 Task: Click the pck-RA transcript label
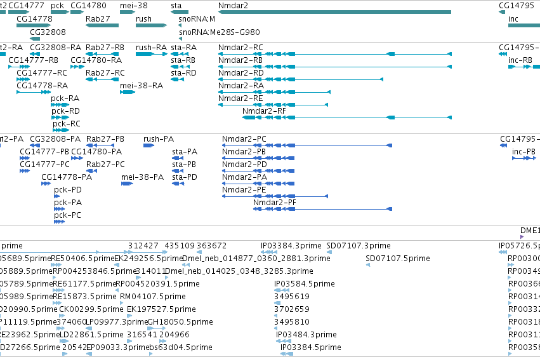click(65, 98)
